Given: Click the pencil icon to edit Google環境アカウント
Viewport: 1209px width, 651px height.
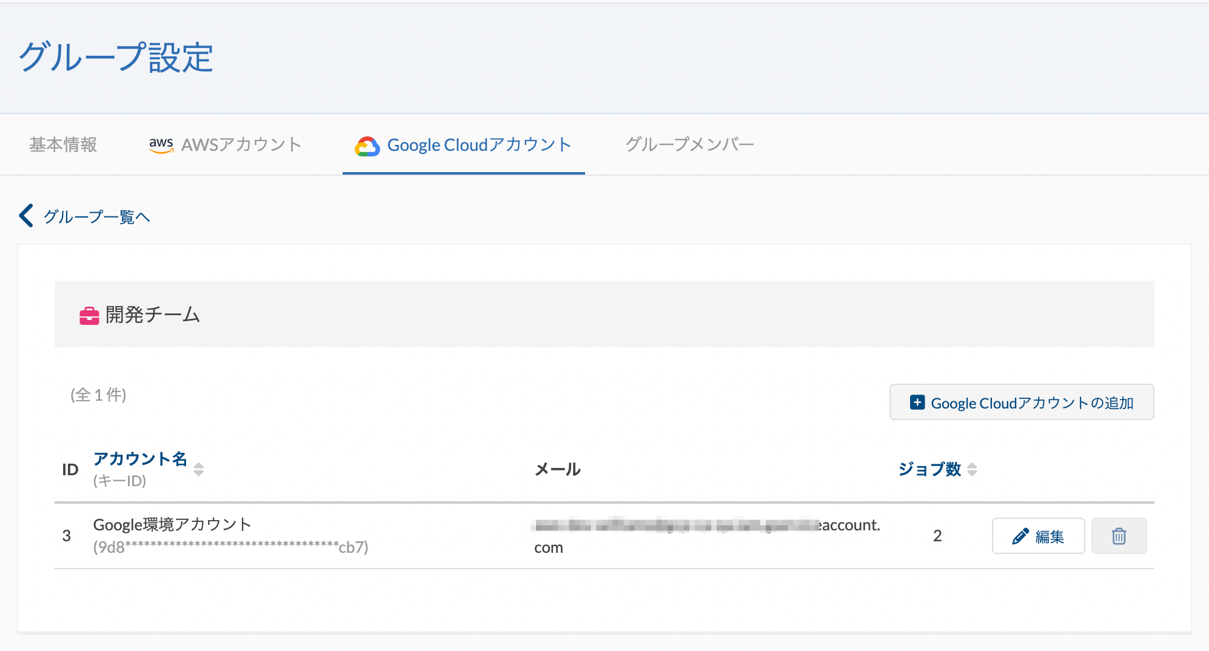Looking at the screenshot, I should click(1020, 536).
